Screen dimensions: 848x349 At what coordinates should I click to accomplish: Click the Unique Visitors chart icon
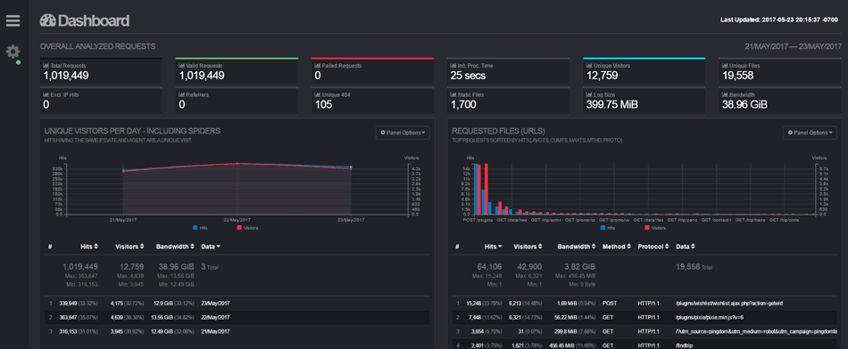(x=589, y=66)
